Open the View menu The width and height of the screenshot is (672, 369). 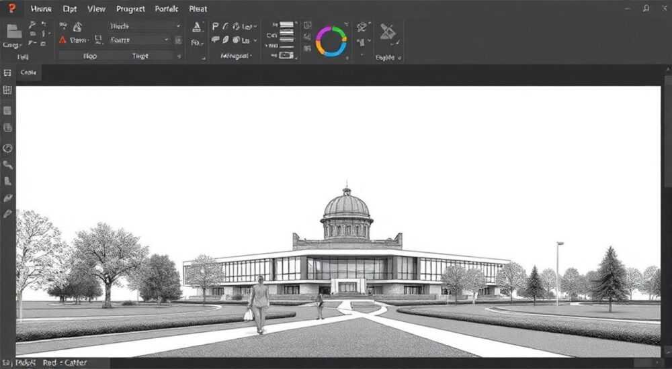(x=96, y=9)
